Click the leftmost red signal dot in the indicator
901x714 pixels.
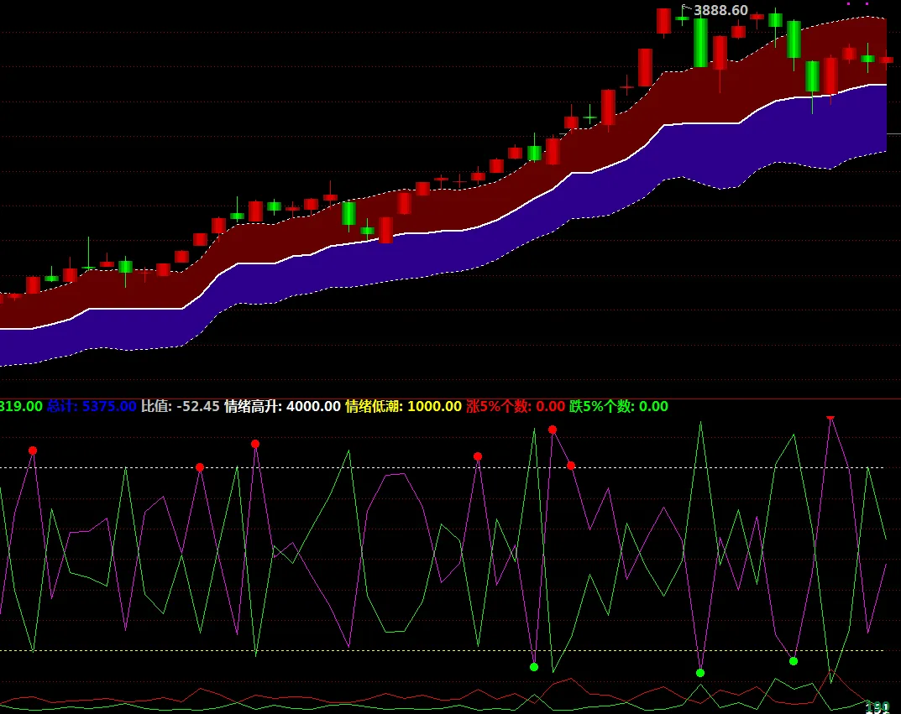click(x=33, y=451)
